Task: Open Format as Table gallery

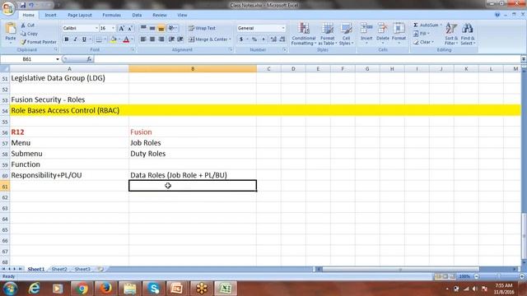Action: (x=328, y=34)
